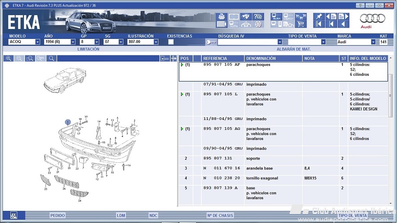Open the Búsqueda IV dropdown arrow
Image resolution: width=397 pixels, height=223 pixels.
click(280, 42)
